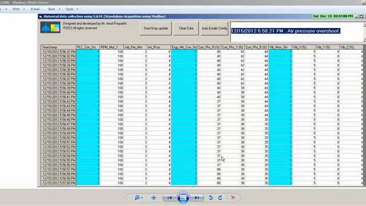Image resolution: width=366 pixels, height=206 pixels.
Task: Click Cur_Phs_Y value 38 in 5:56:39 row
Action: pyautogui.click(x=233, y=88)
